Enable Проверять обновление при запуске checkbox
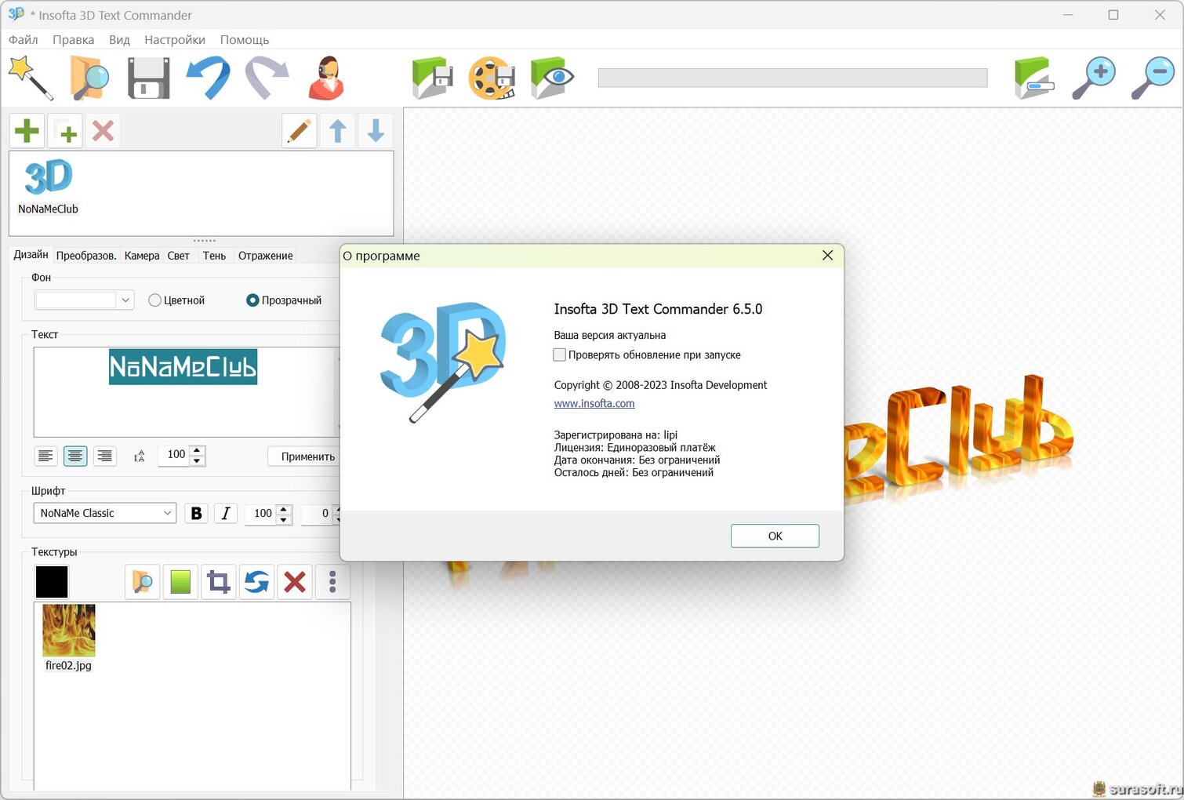Screen dimensions: 1184x800 point(560,355)
